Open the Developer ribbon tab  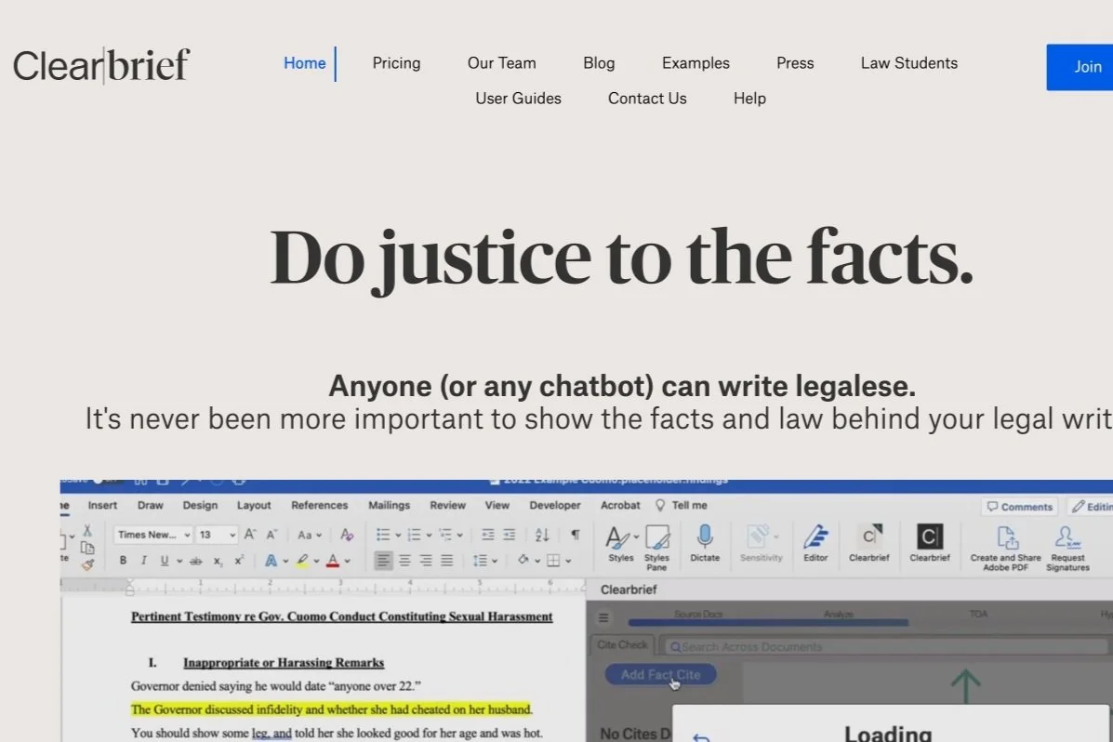click(554, 506)
